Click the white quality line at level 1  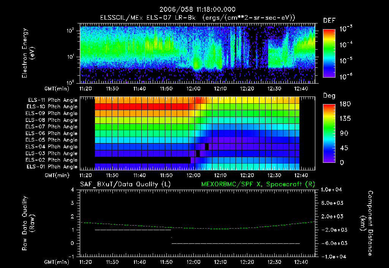(133, 230)
